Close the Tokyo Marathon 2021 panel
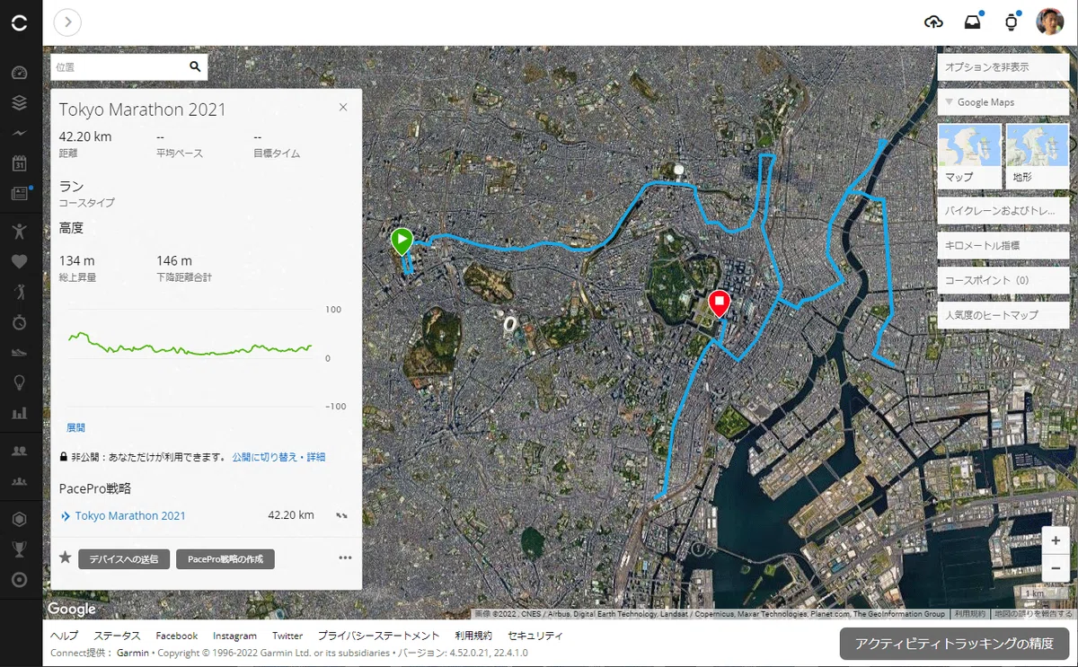Image resolution: width=1078 pixels, height=667 pixels. pos(342,107)
